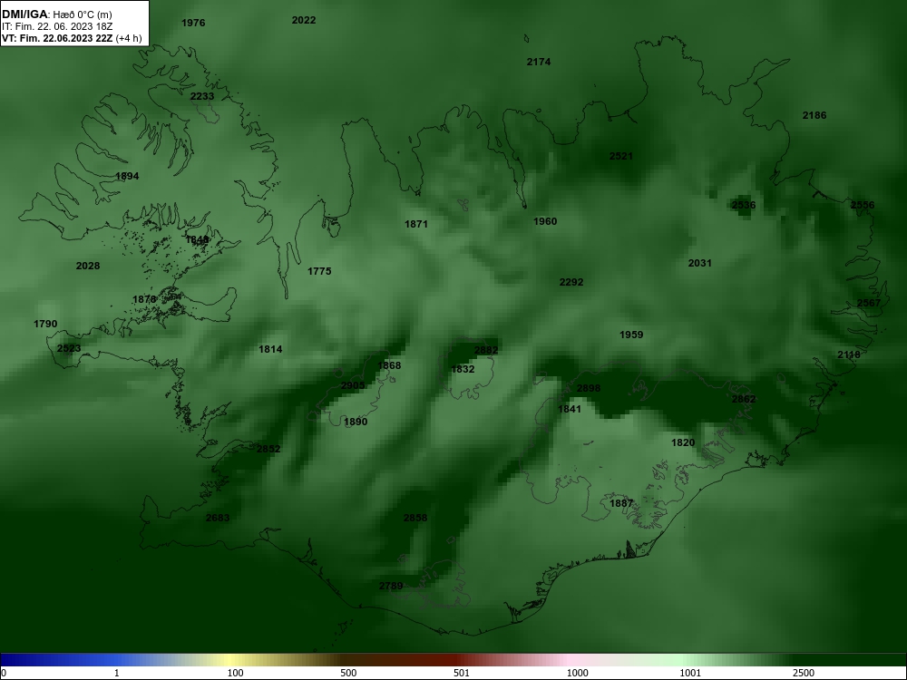Click the map value 1890
This screenshot has height=680, width=907.
point(356,423)
